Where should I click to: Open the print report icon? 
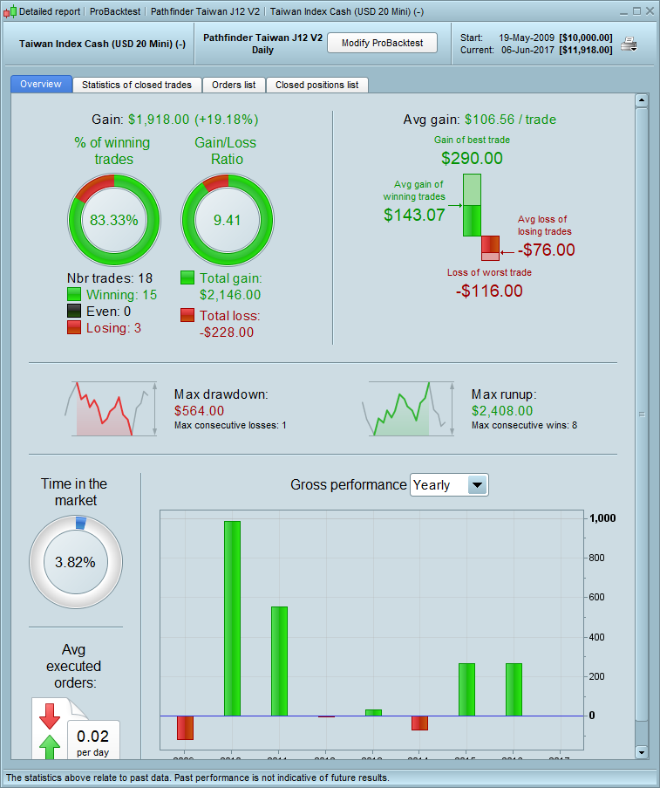pos(629,45)
